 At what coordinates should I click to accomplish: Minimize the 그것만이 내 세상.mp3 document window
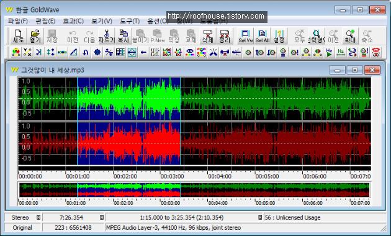pyautogui.click(x=337, y=70)
